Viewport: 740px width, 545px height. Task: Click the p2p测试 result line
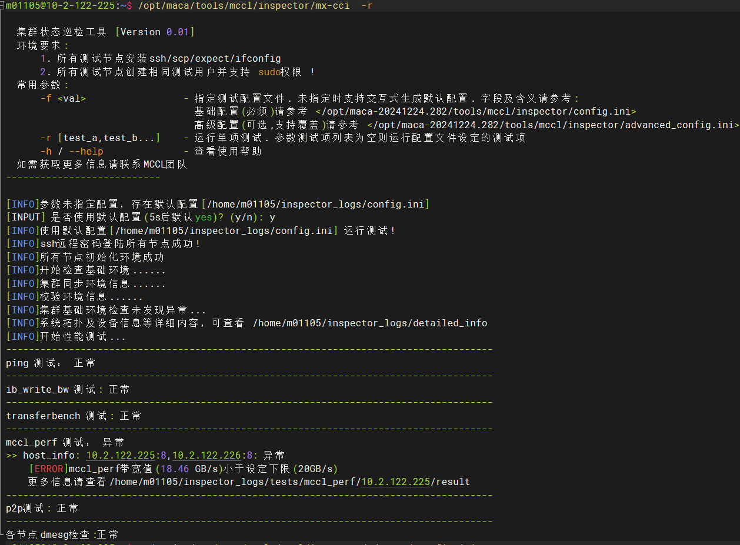click(42, 509)
